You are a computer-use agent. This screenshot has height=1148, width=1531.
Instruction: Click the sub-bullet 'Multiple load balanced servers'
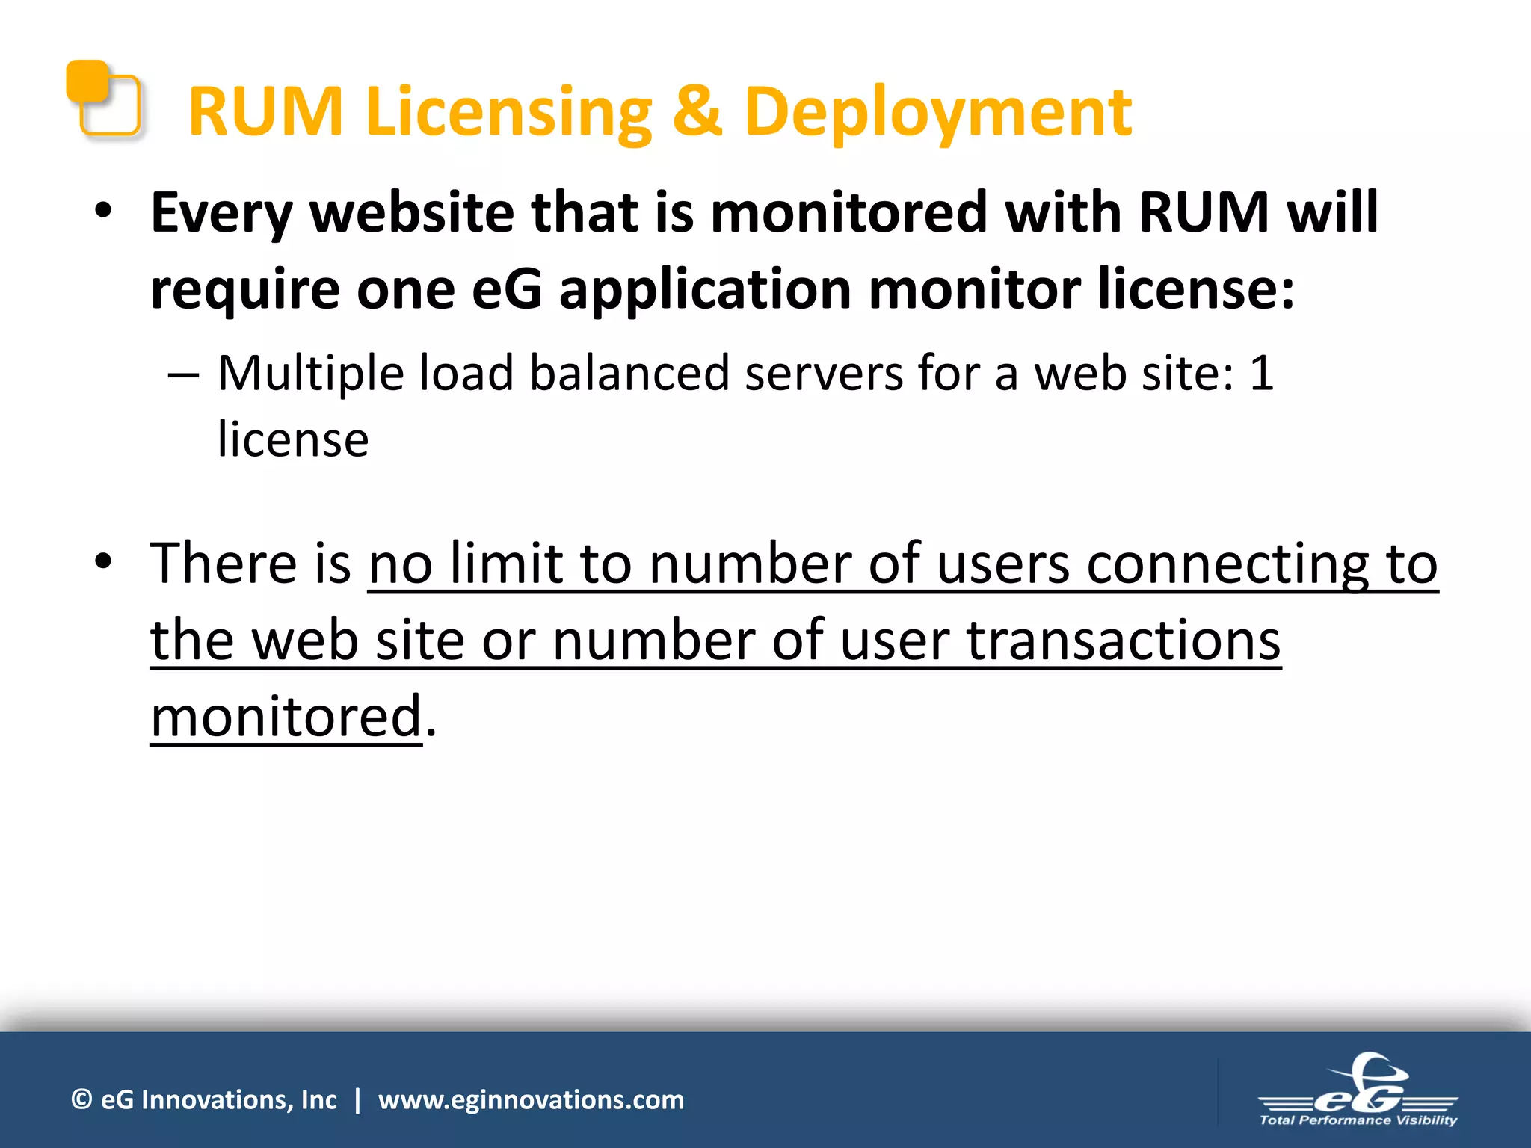(x=561, y=373)
